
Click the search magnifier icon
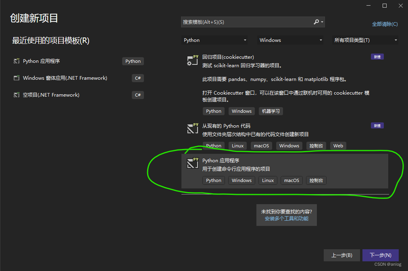316,22
